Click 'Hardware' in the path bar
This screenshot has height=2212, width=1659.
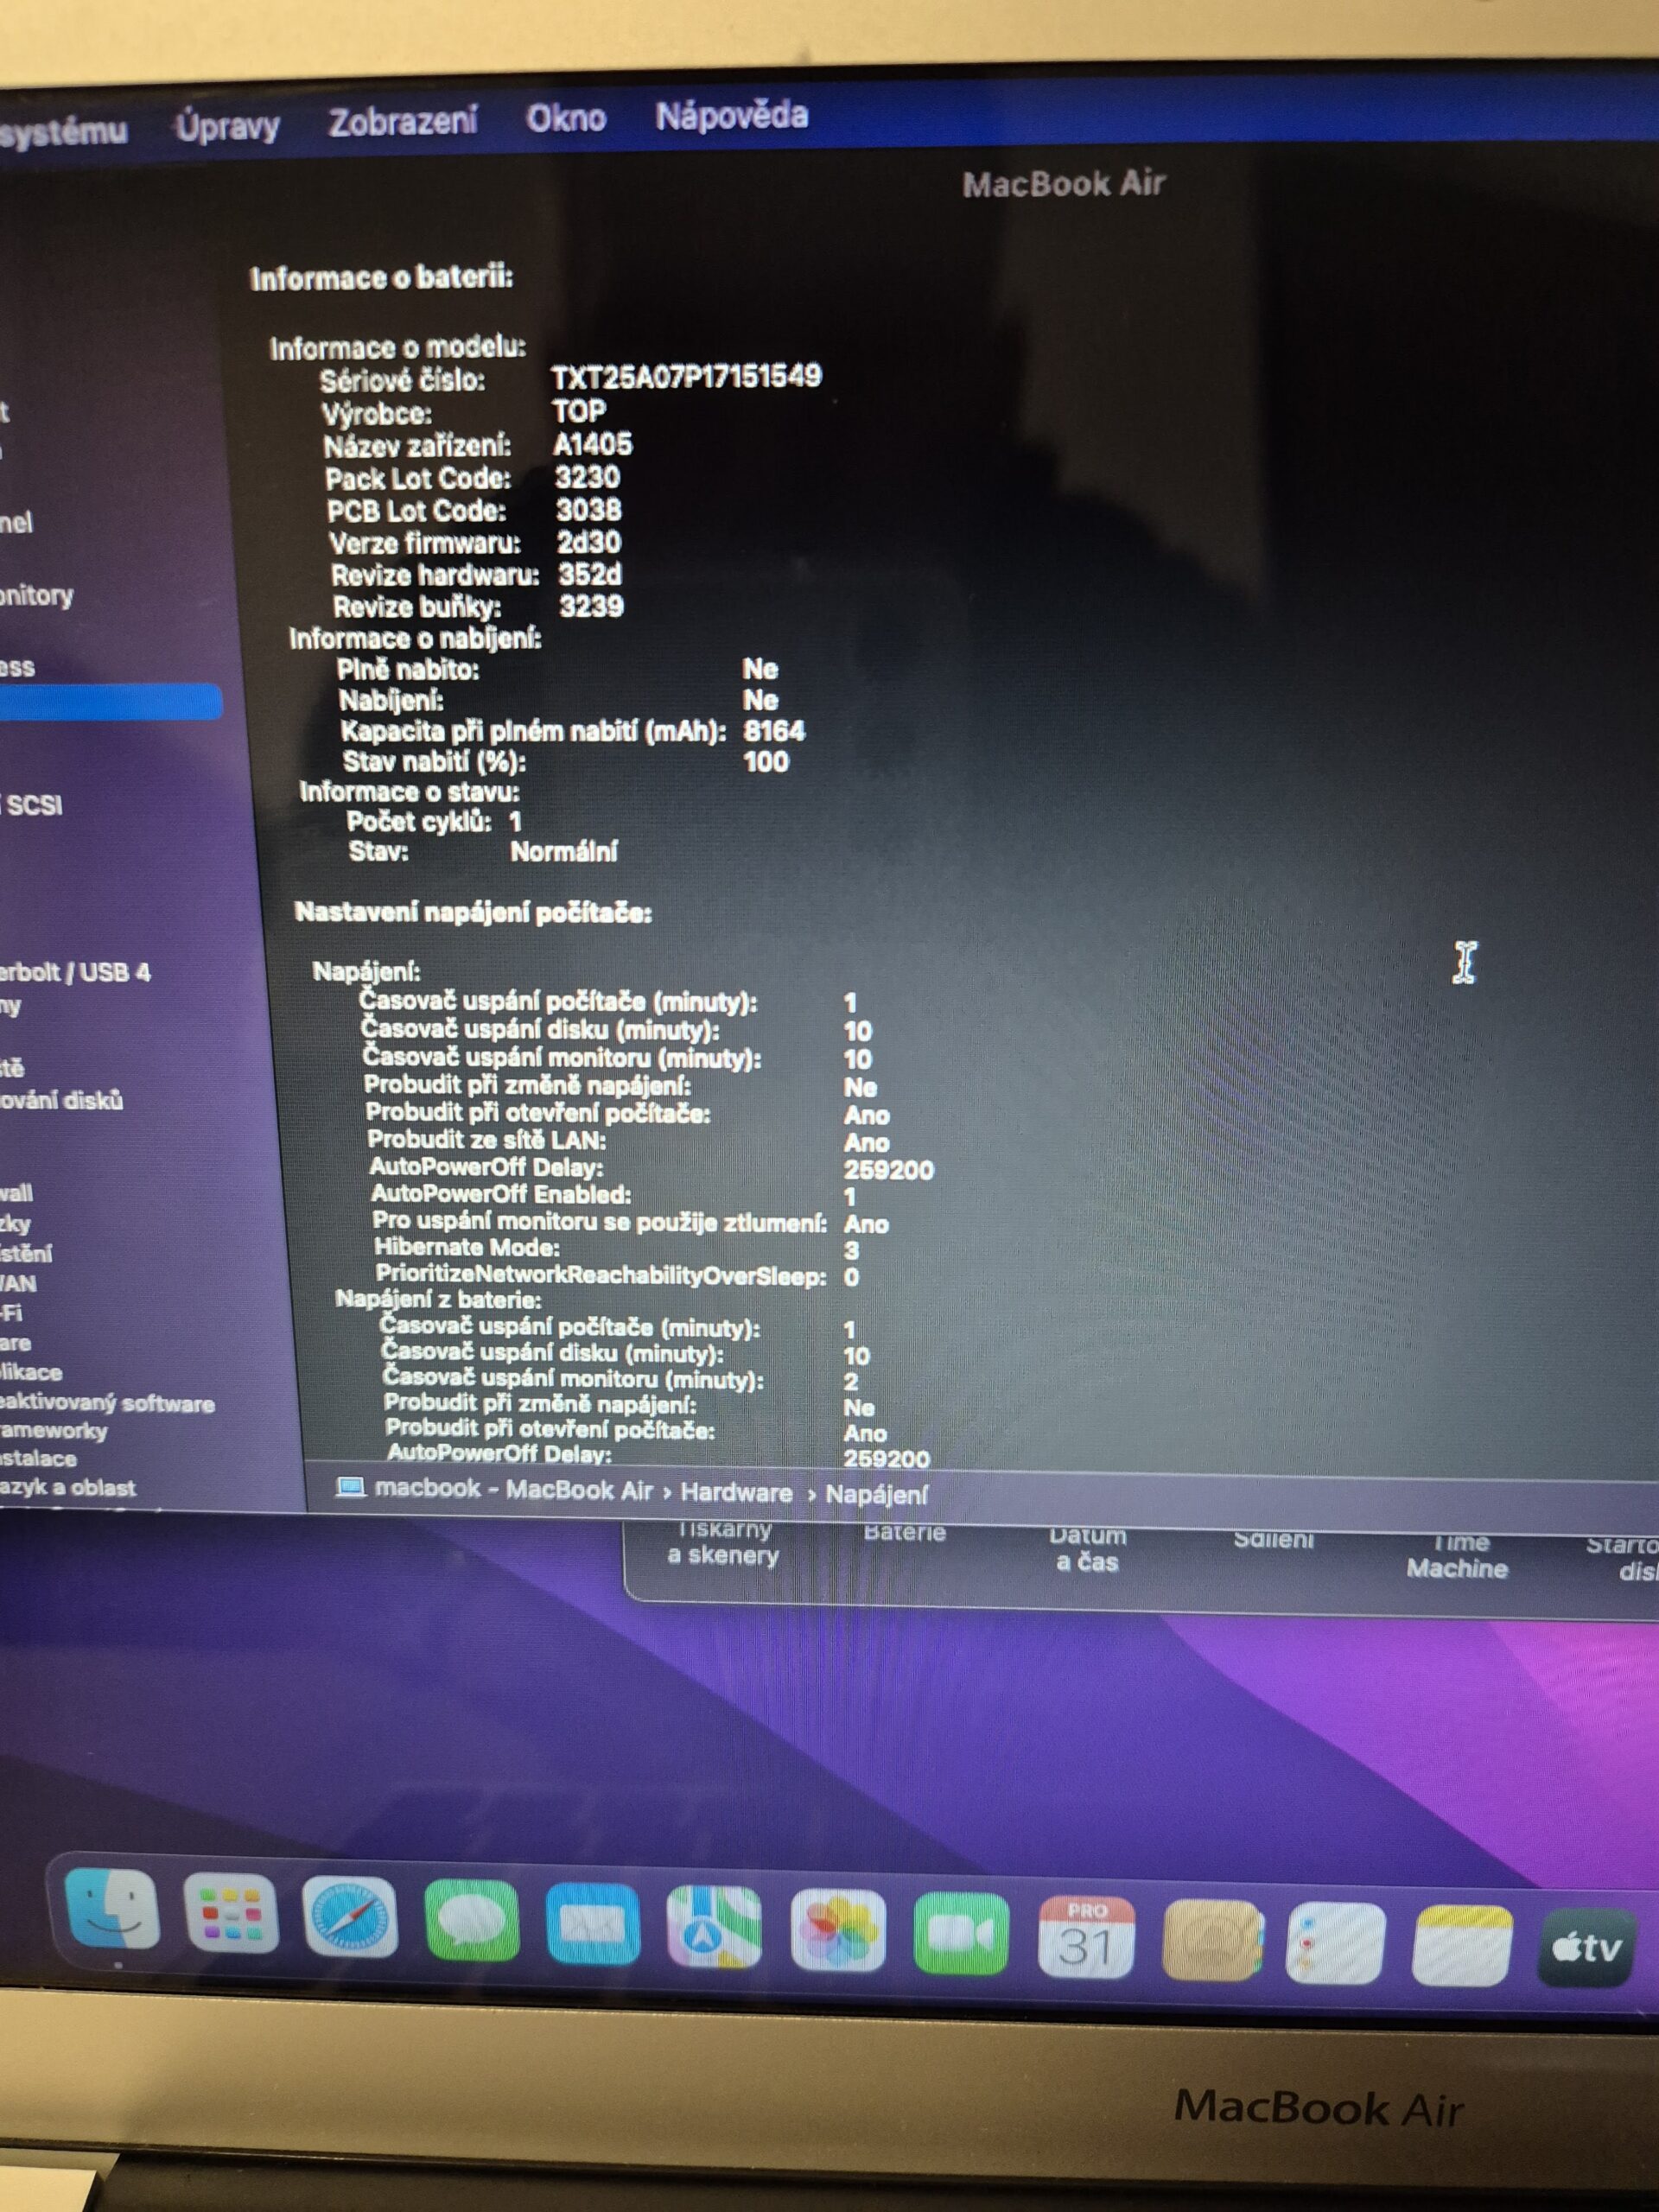pyautogui.click(x=736, y=1492)
